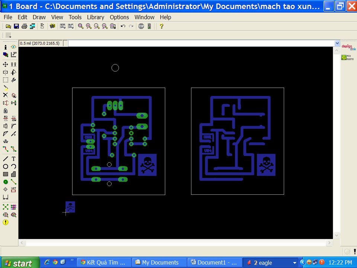The width and height of the screenshot is (357, 268).
Task: Open the library use (books) icon
Action: tap(52, 26)
